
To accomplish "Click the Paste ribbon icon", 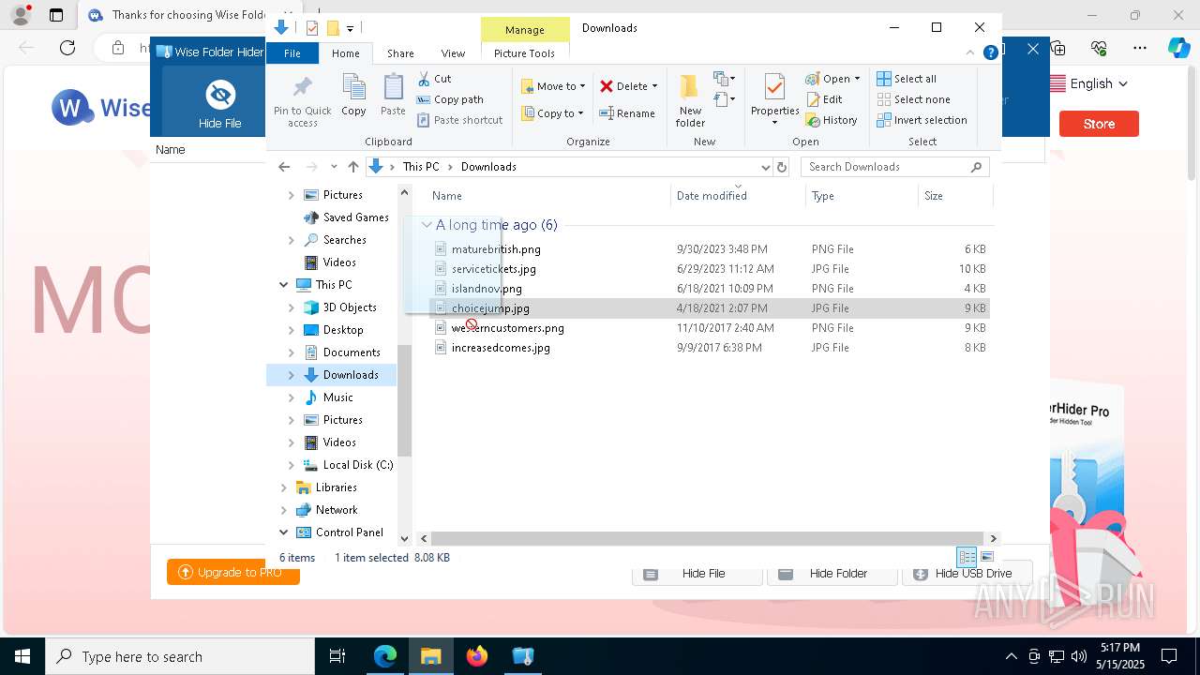I will [x=393, y=87].
